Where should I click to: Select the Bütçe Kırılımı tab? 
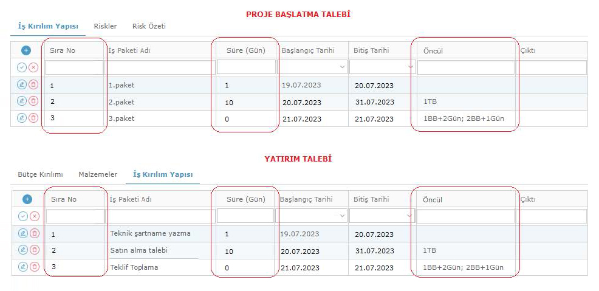click(x=40, y=174)
